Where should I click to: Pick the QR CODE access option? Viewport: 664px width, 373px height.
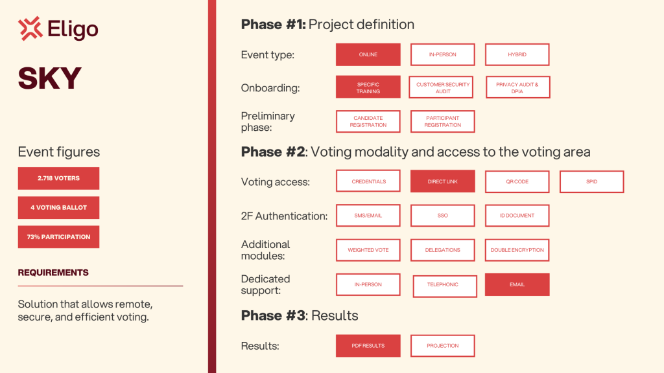(x=517, y=182)
